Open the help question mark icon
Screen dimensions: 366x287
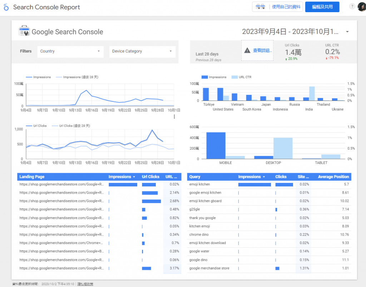352,6
